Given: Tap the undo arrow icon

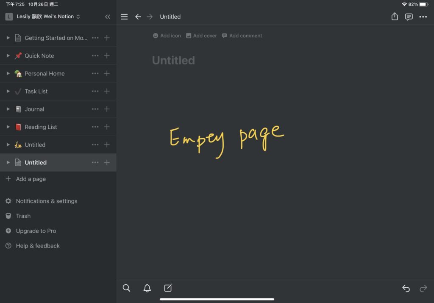Looking at the screenshot, I should (x=406, y=289).
